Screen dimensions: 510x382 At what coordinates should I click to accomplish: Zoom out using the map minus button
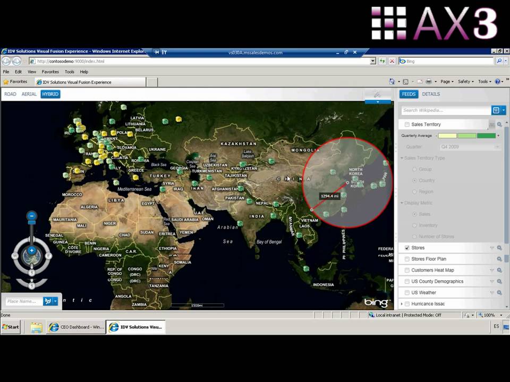tap(31, 216)
